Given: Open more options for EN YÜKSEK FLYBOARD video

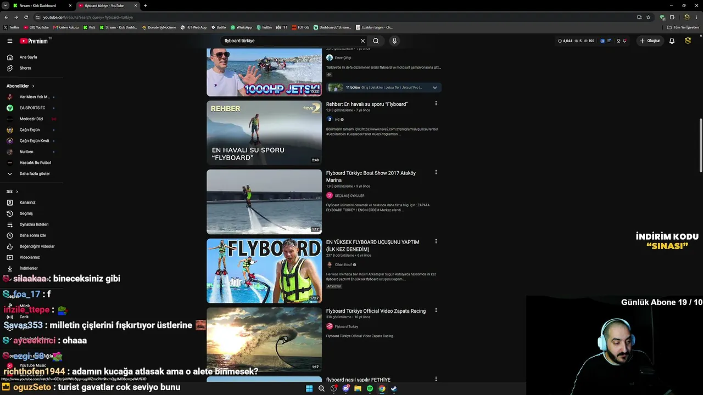Looking at the screenshot, I should tap(436, 241).
